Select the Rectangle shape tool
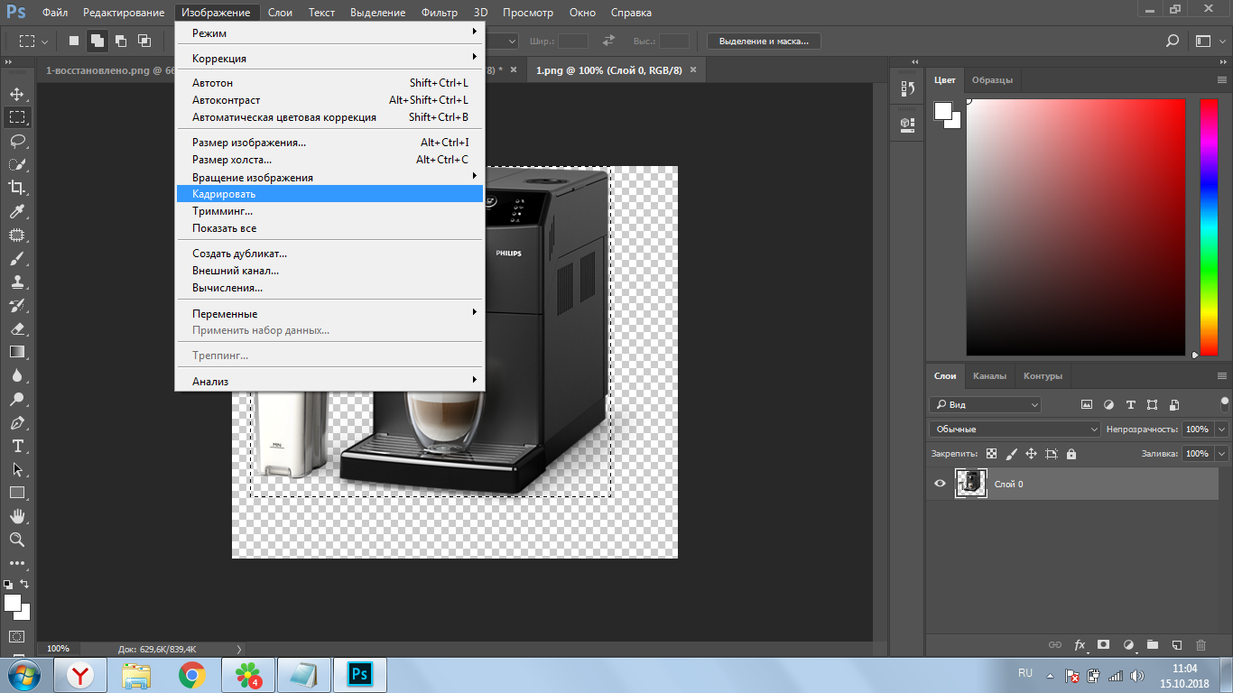The height and width of the screenshot is (693, 1233). point(16,493)
